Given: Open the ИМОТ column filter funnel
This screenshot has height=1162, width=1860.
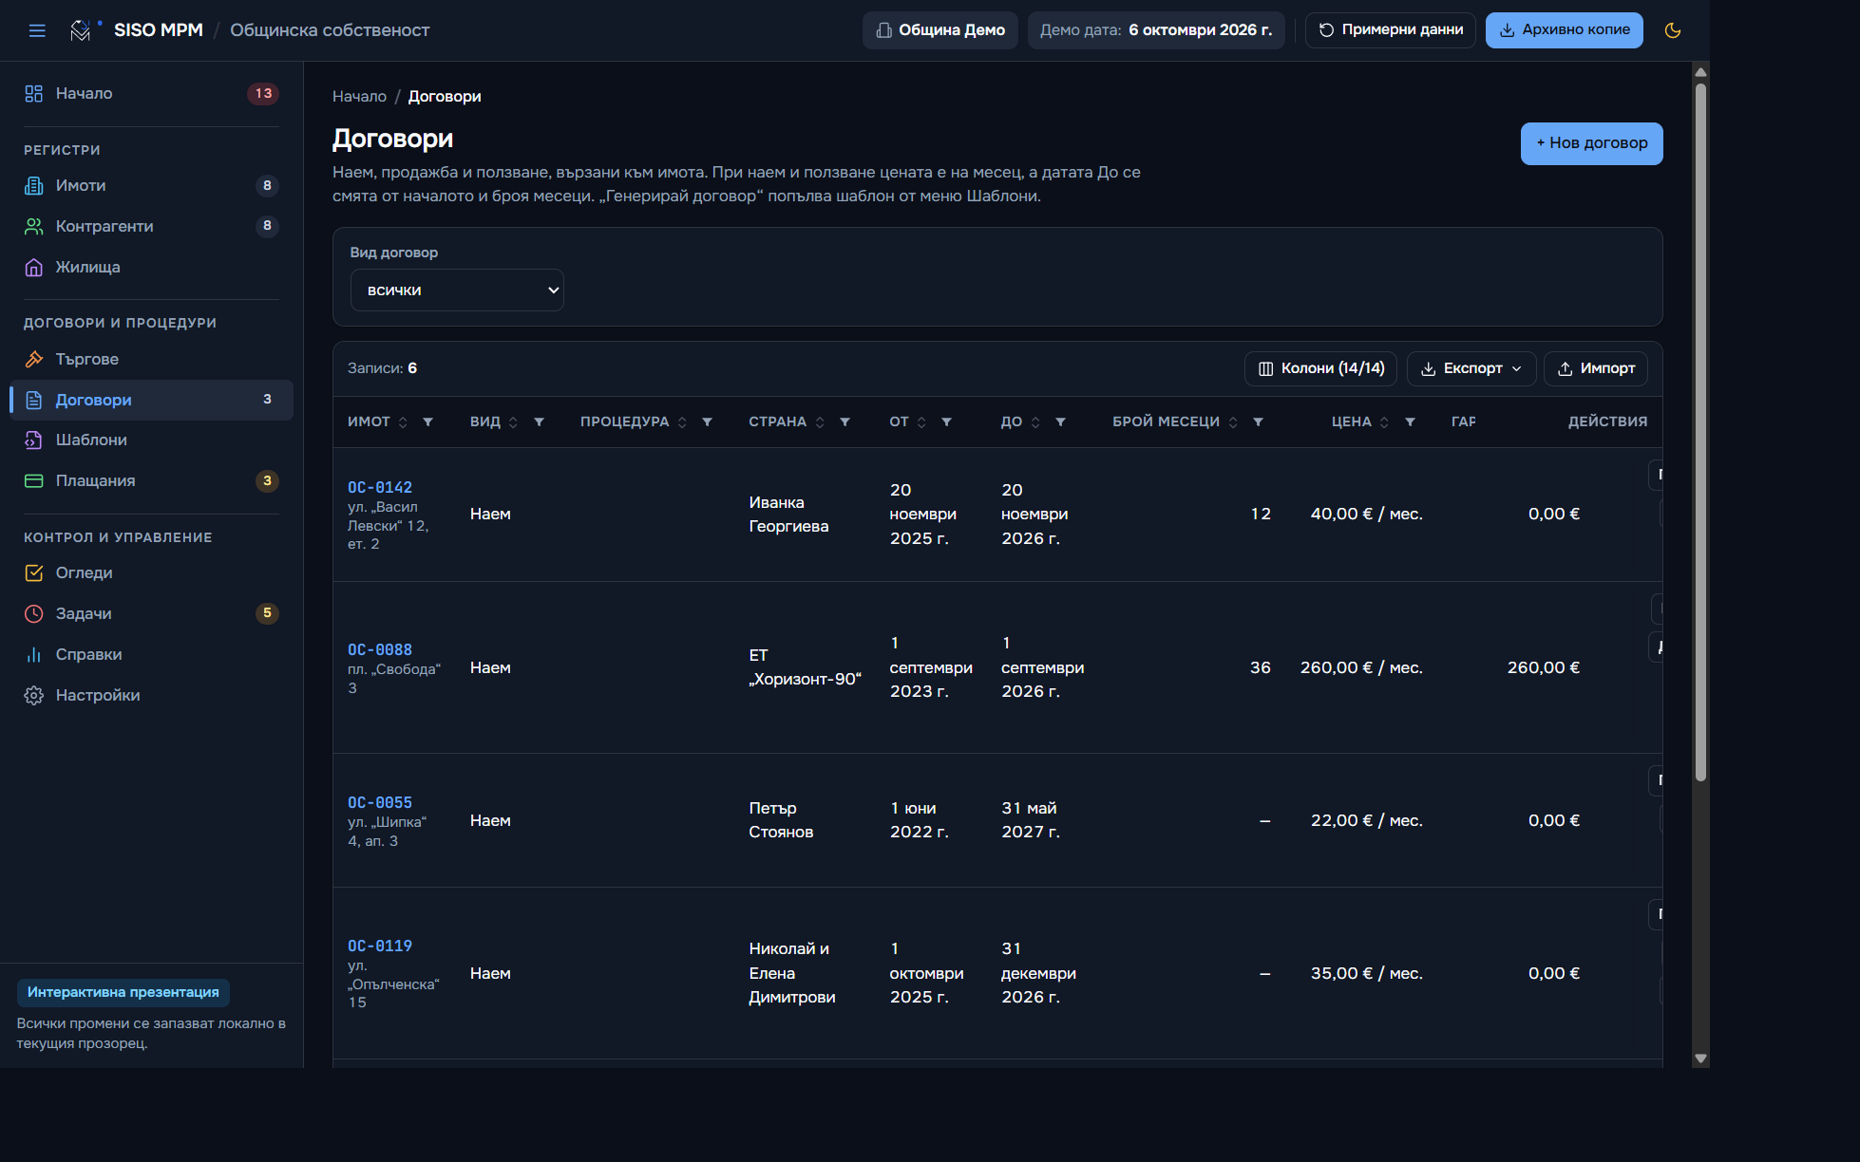Looking at the screenshot, I should point(427,422).
